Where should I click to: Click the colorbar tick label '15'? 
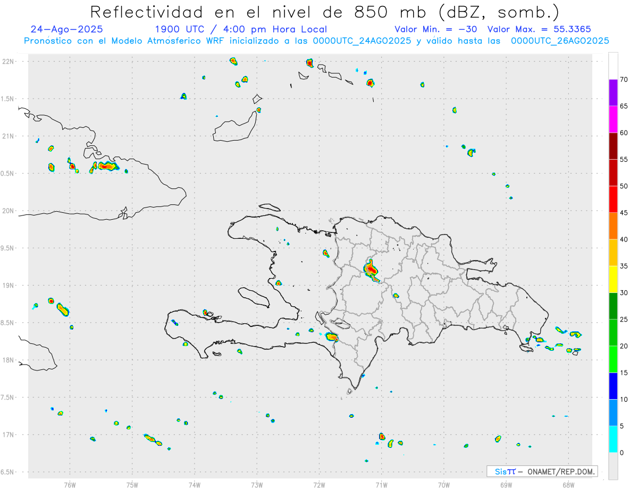click(x=624, y=373)
